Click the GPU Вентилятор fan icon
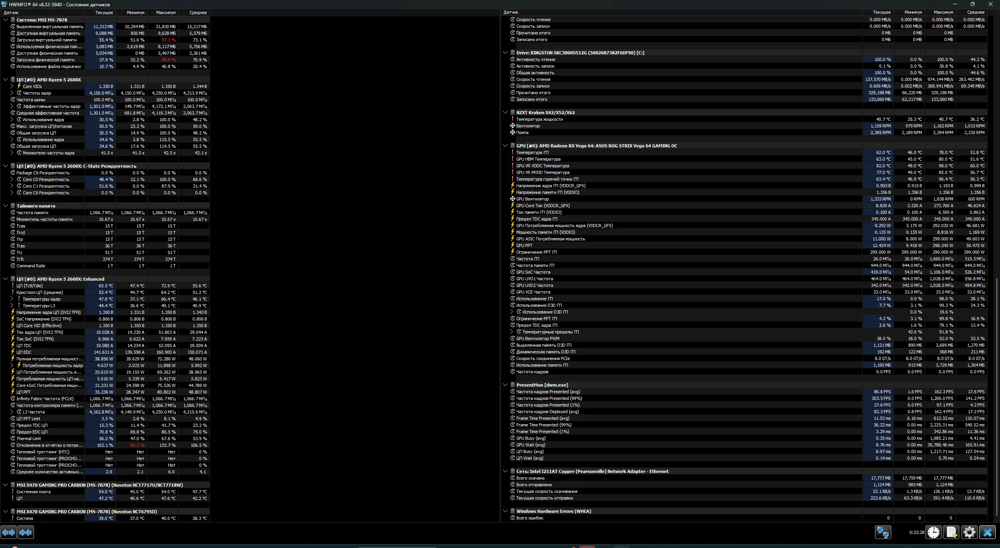1000x548 pixels. 513,199
